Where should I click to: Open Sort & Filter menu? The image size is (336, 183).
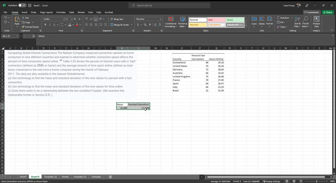click(x=297, y=22)
